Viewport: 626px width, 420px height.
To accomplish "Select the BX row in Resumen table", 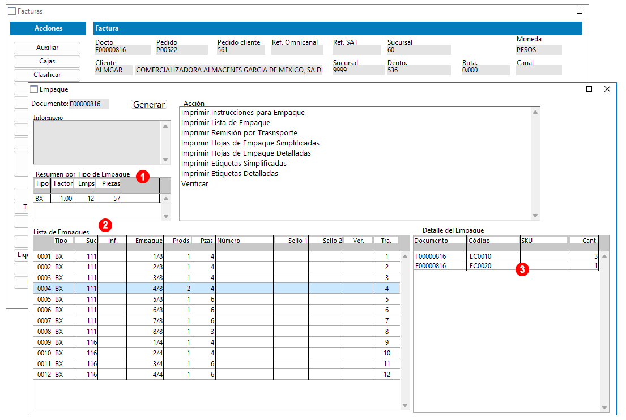I will tap(97, 198).
